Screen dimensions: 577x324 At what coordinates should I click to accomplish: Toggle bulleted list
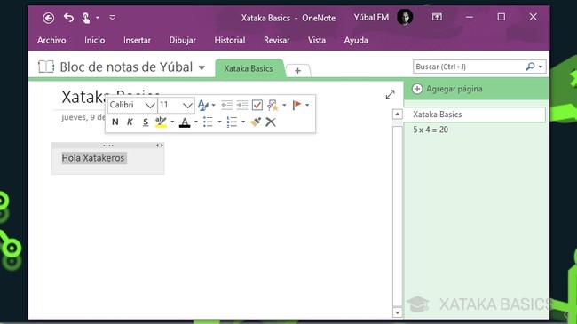tap(209, 122)
